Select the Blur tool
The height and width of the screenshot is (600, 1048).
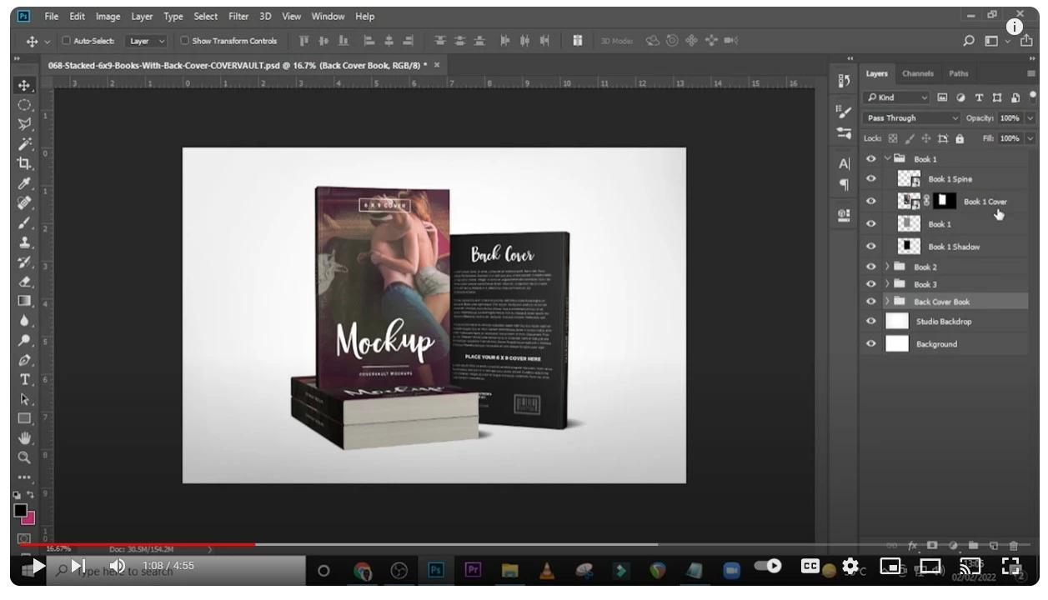pyautogui.click(x=24, y=320)
